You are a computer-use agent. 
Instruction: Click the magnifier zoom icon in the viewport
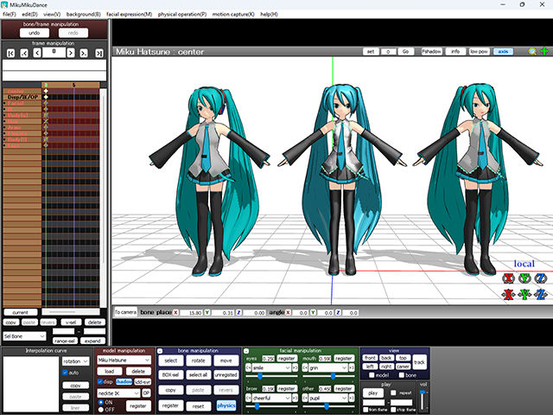pyautogui.click(x=532, y=52)
